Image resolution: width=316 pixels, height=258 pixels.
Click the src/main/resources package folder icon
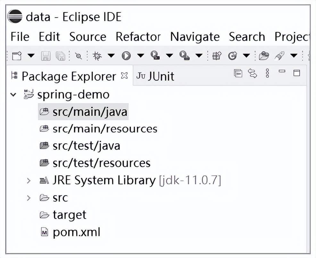(x=44, y=129)
